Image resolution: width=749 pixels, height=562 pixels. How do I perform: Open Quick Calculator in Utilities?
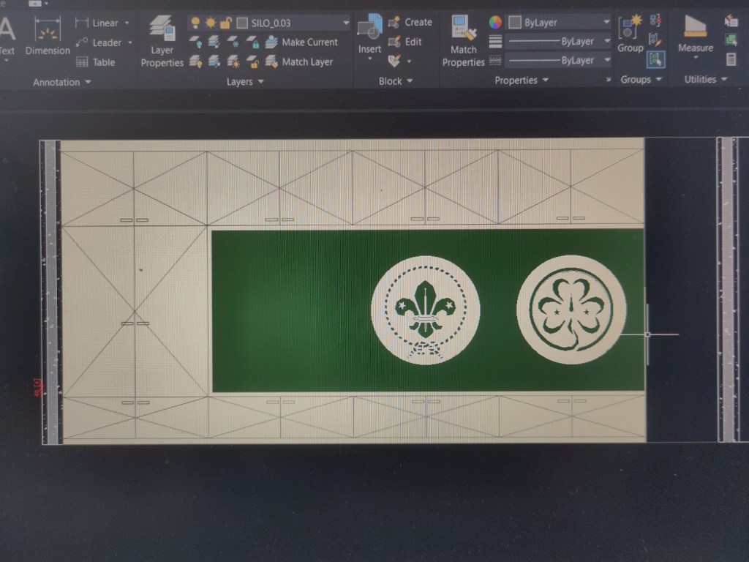(731, 59)
